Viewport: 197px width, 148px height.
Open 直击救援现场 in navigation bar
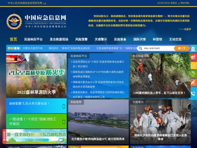pos(59,39)
